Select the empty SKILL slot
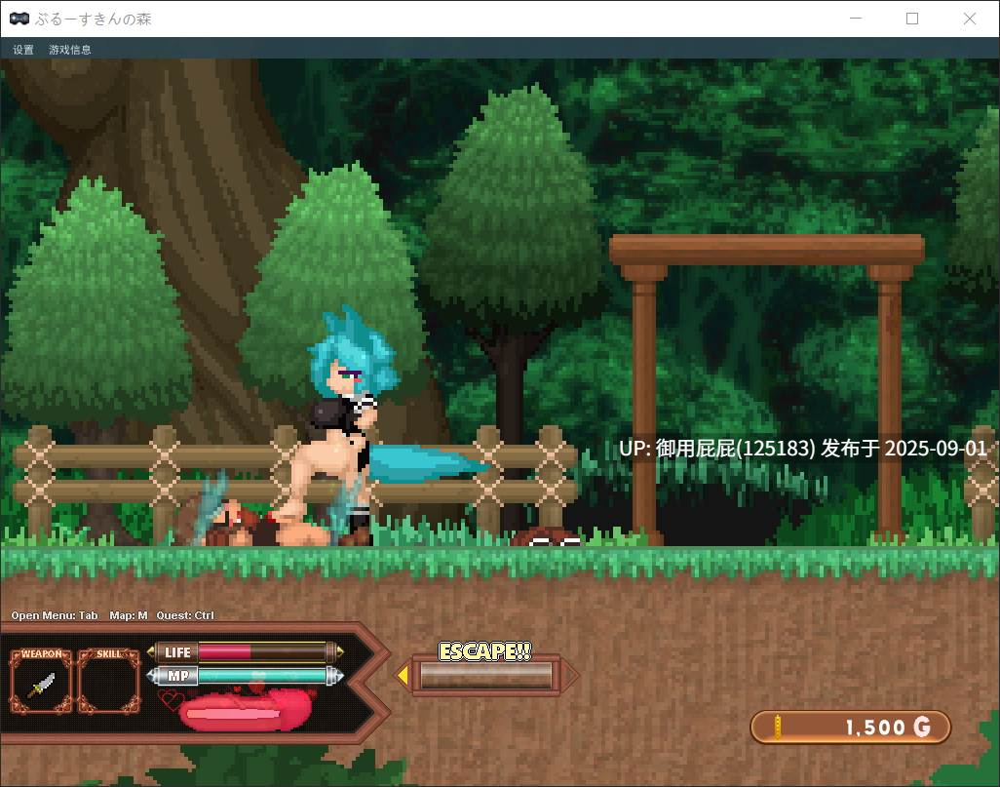This screenshot has height=787, width=1000. coord(109,681)
